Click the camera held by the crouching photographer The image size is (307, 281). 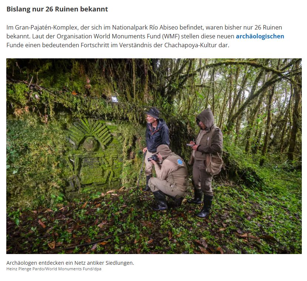(x=153, y=158)
